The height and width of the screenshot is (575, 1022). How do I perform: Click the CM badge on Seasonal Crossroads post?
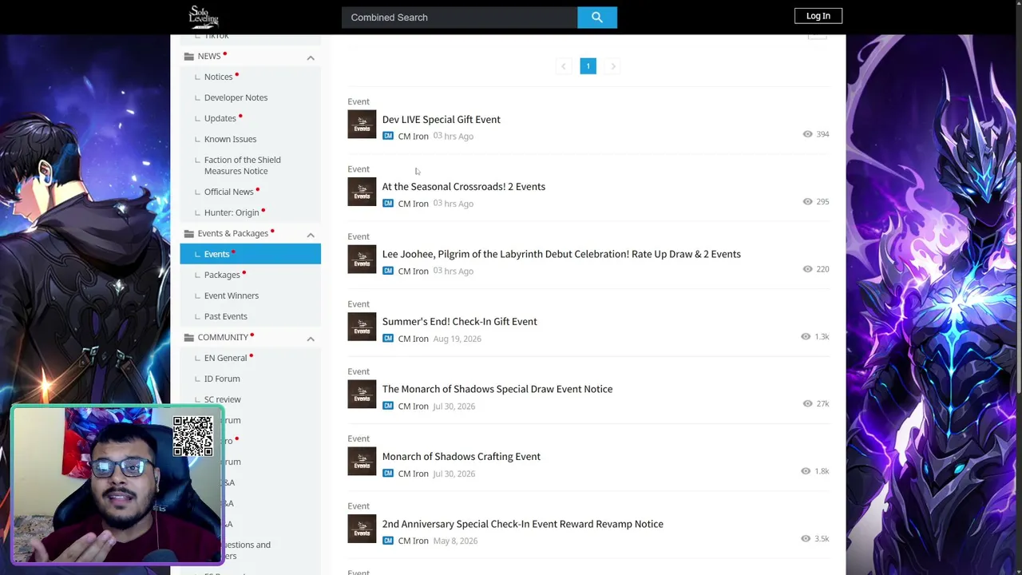(388, 204)
